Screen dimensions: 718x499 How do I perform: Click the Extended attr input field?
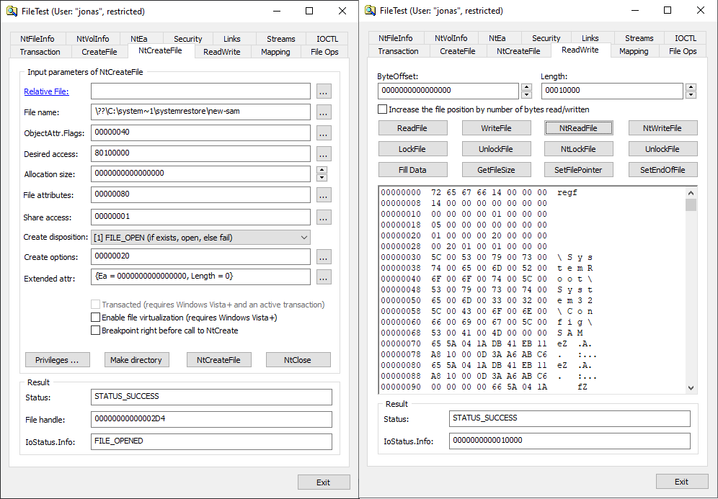(200, 277)
